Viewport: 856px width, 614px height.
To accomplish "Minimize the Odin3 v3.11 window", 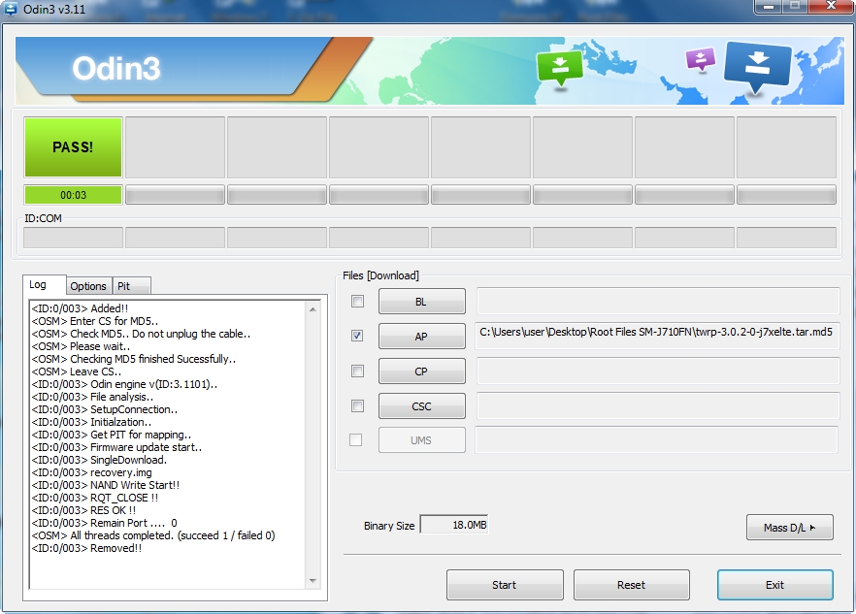I will (770, 7).
